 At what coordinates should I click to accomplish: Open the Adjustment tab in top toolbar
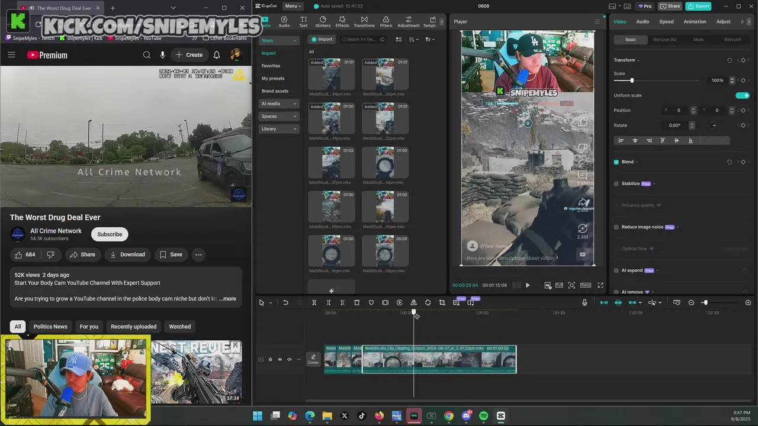[408, 22]
